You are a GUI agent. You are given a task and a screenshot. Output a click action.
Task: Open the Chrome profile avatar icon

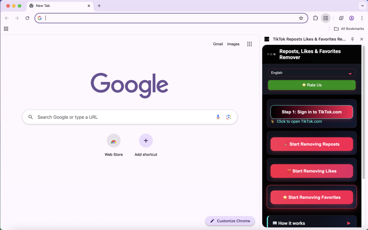click(352, 18)
